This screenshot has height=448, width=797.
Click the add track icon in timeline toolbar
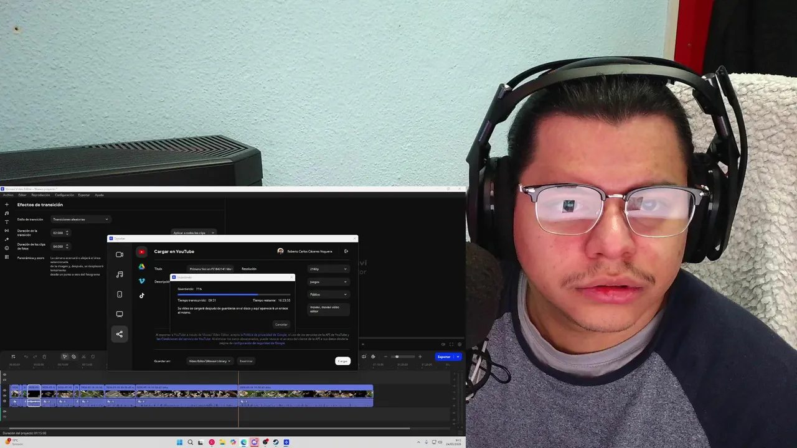pyautogui.click(x=13, y=357)
